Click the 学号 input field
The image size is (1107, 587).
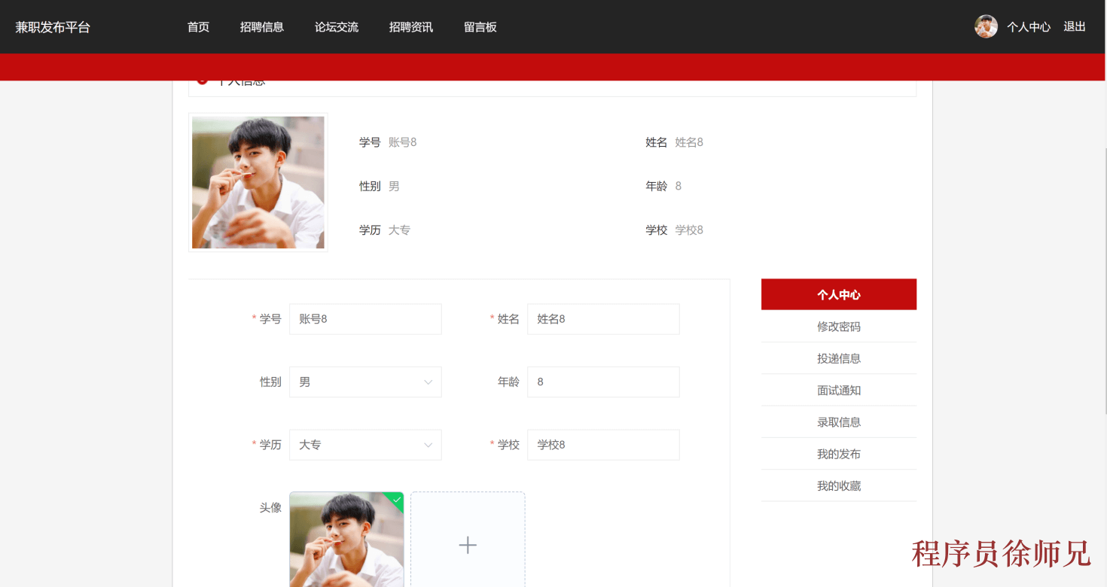click(364, 319)
